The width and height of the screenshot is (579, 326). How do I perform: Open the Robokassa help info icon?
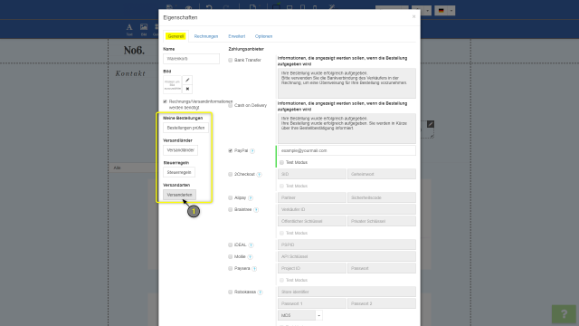(260, 292)
